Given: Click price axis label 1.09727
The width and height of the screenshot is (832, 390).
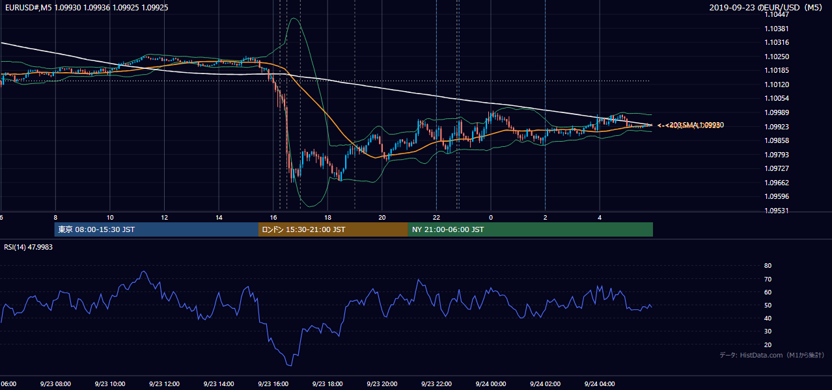Looking at the screenshot, I should point(777,168).
